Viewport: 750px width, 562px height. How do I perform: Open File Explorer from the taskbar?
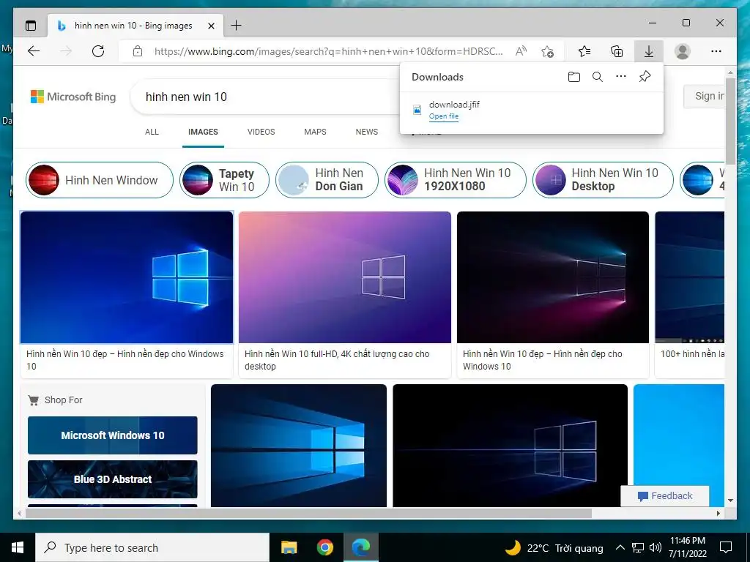pyautogui.click(x=289, y=547)
